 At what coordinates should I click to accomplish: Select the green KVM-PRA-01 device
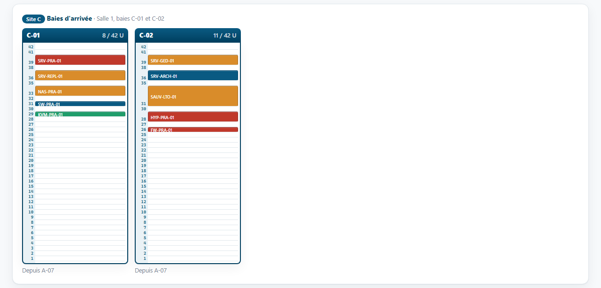80,114
